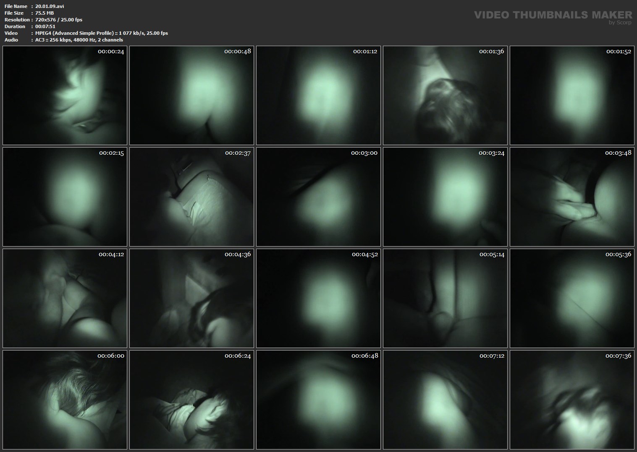
Task: Click the 00:03:24 thumbnail
Action: 445,197
